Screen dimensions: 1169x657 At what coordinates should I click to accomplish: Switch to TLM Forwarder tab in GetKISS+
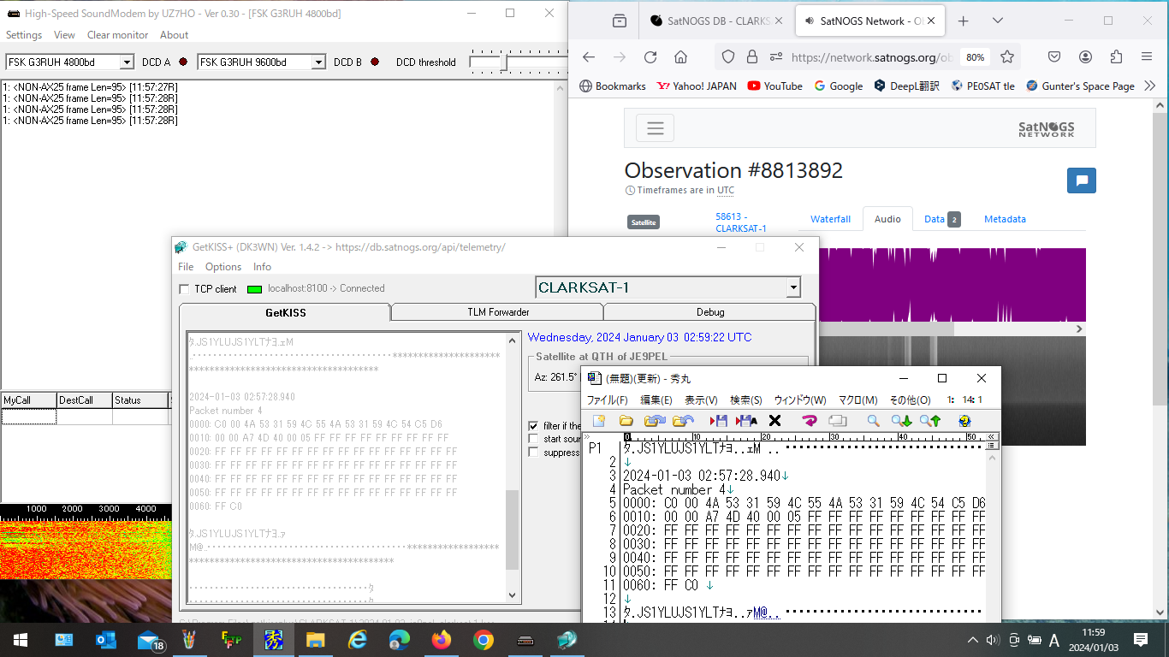pyautogui.click(x=498, y=312)
